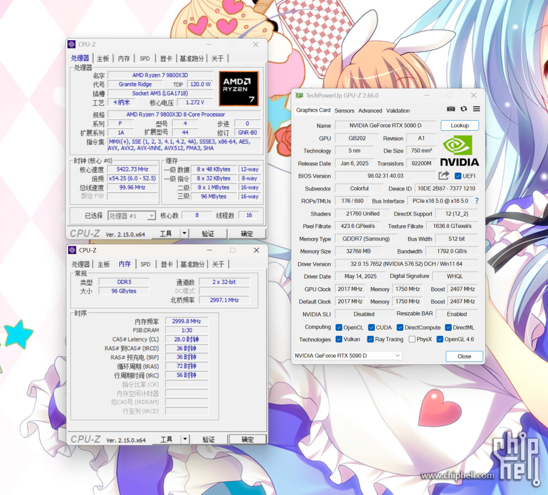Switch to Sensors tab in GPU-Z
This screenshot has height=495, width=548.
tap(344, 111)
